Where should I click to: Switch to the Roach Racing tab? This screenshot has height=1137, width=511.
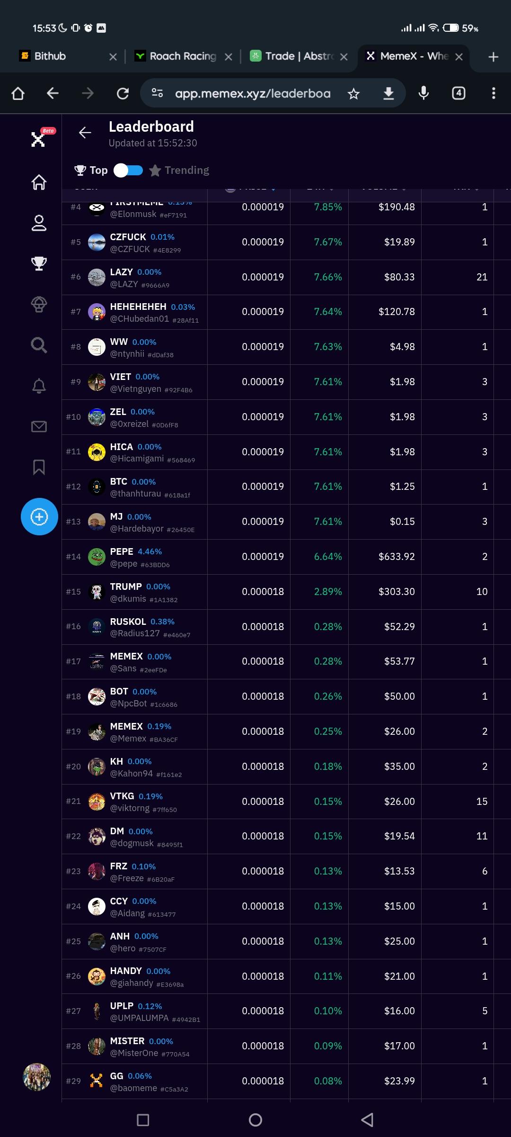182,56
